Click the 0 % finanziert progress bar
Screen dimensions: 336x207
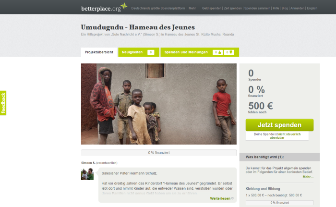pyautogui.click(x=159, y=153)
